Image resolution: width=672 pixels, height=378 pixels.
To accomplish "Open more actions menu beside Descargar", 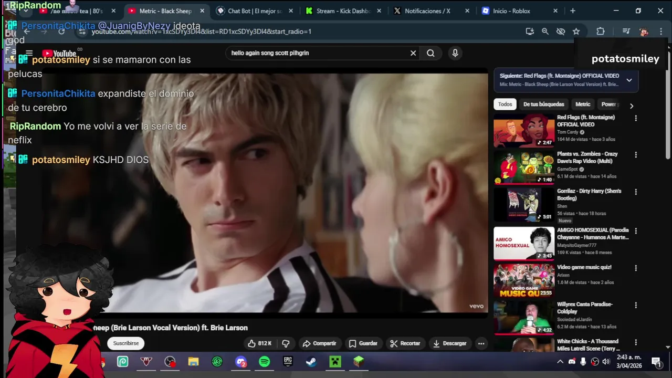I will click(x=481, y=343).
